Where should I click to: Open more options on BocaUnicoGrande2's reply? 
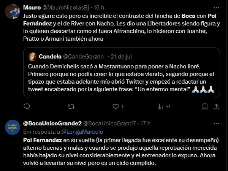(217, 123)
